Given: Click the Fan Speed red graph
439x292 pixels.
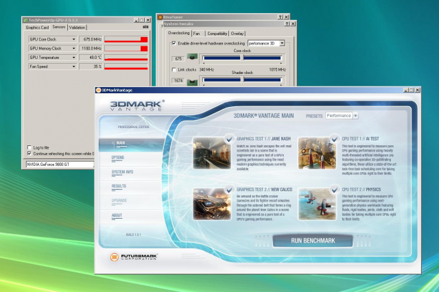Looking at the screenshot, I should 126,66.
